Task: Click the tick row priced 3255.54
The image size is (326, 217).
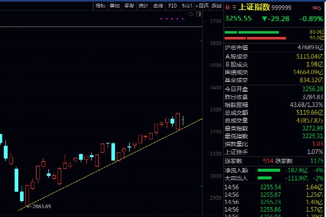Action: click(274, 188)
